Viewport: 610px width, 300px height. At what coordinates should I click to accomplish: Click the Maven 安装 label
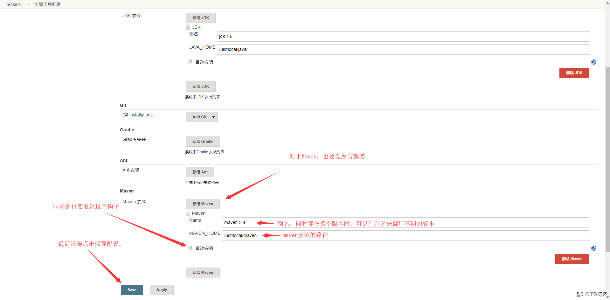click(134, 202)
